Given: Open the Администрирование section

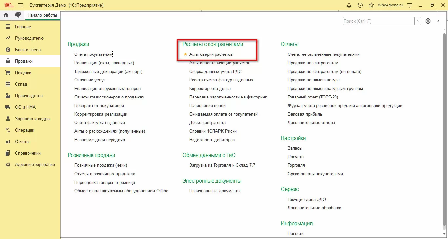Looking at the screenshot, I should pos(30,164).
